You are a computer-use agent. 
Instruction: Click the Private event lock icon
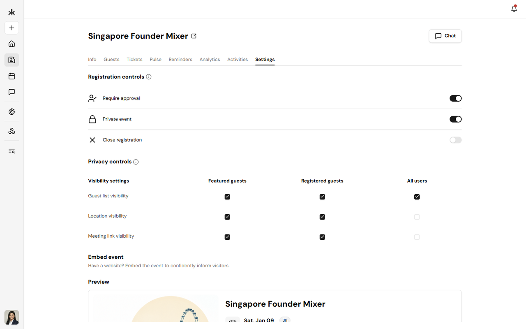click(92, 119)
